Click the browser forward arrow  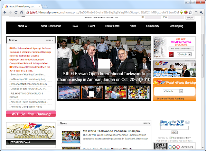[x=10, y=12]
